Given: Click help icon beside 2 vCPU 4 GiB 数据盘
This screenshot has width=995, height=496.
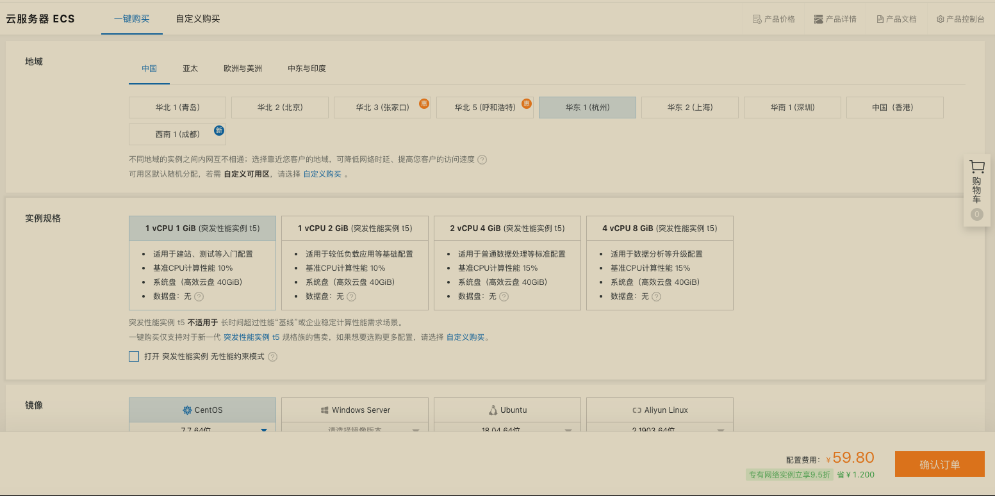Looking at the screenshot, I should click(504, 296).
